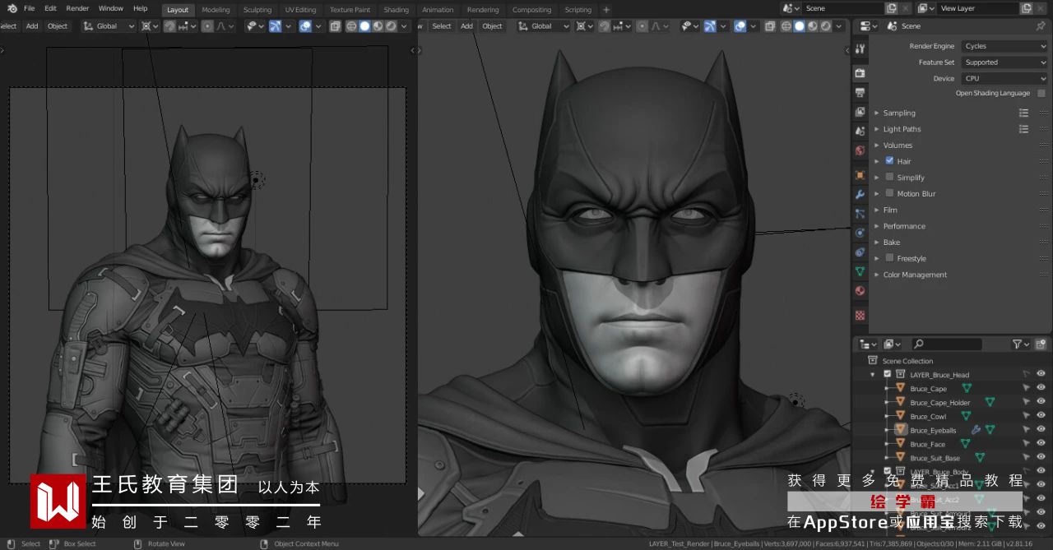Open the Render menu
The image size is (1053, 550).
(77, 9)
